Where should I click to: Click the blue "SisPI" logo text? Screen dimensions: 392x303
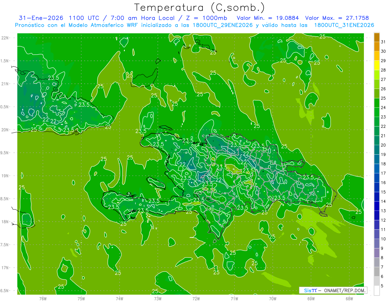[x=310, y=290]
